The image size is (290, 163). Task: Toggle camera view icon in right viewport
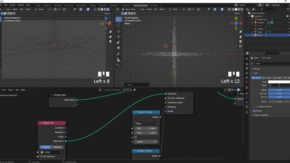point(241,41)
